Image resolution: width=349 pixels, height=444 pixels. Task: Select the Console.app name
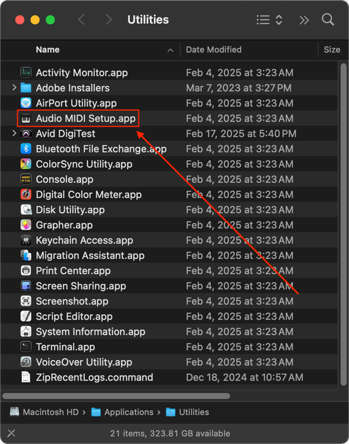point(64,180)
